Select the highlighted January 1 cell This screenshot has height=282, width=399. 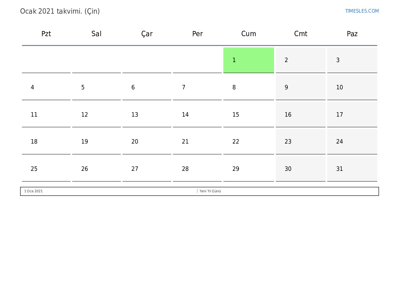tap(248, 60)
